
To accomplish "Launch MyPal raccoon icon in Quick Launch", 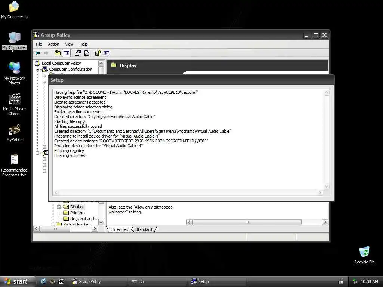I will [x=52, y=281].
